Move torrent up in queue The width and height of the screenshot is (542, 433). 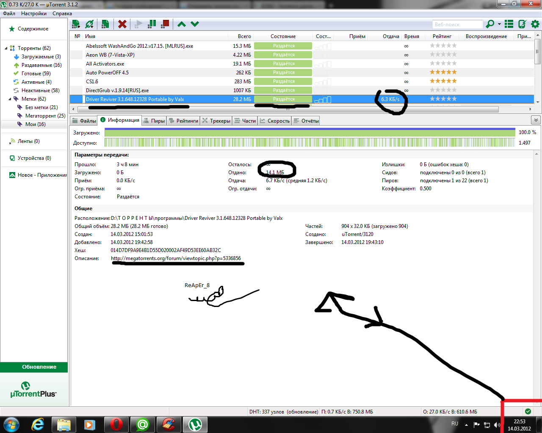[x=182, y=24]
